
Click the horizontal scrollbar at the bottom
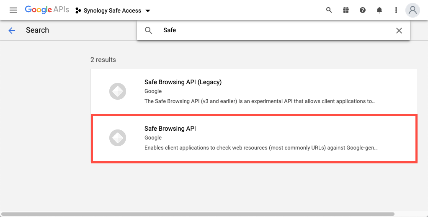pos(198,214)
